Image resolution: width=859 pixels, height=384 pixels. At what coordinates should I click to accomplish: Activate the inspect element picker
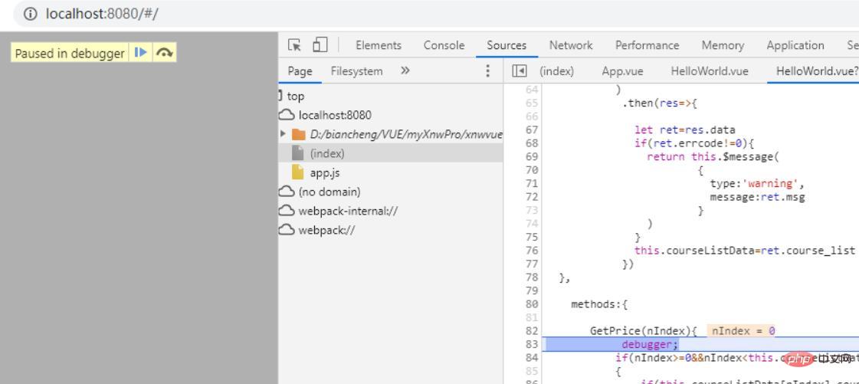click(x=293, y=46)
